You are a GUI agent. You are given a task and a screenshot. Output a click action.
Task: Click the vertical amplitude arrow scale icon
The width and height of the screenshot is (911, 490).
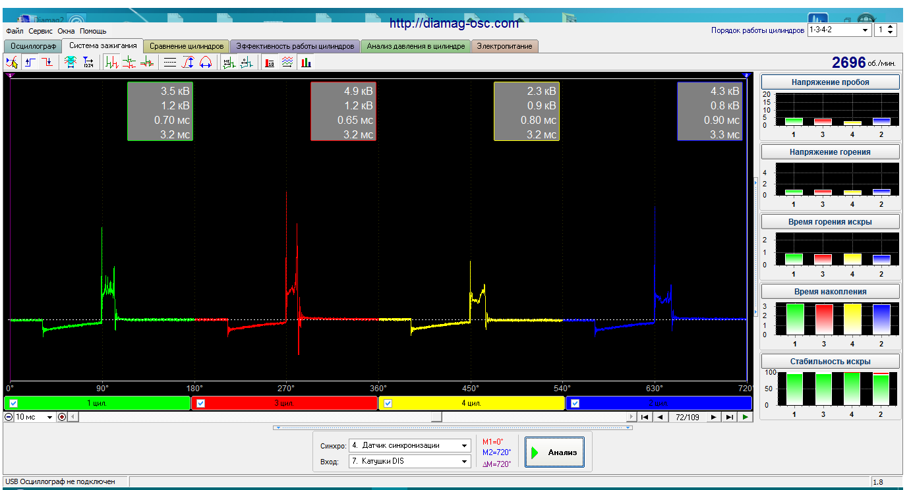[188, 63]
